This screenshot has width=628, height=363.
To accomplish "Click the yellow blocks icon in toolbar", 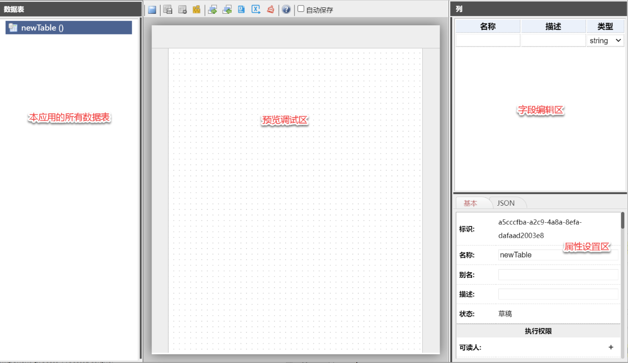I will coord(197,10).
